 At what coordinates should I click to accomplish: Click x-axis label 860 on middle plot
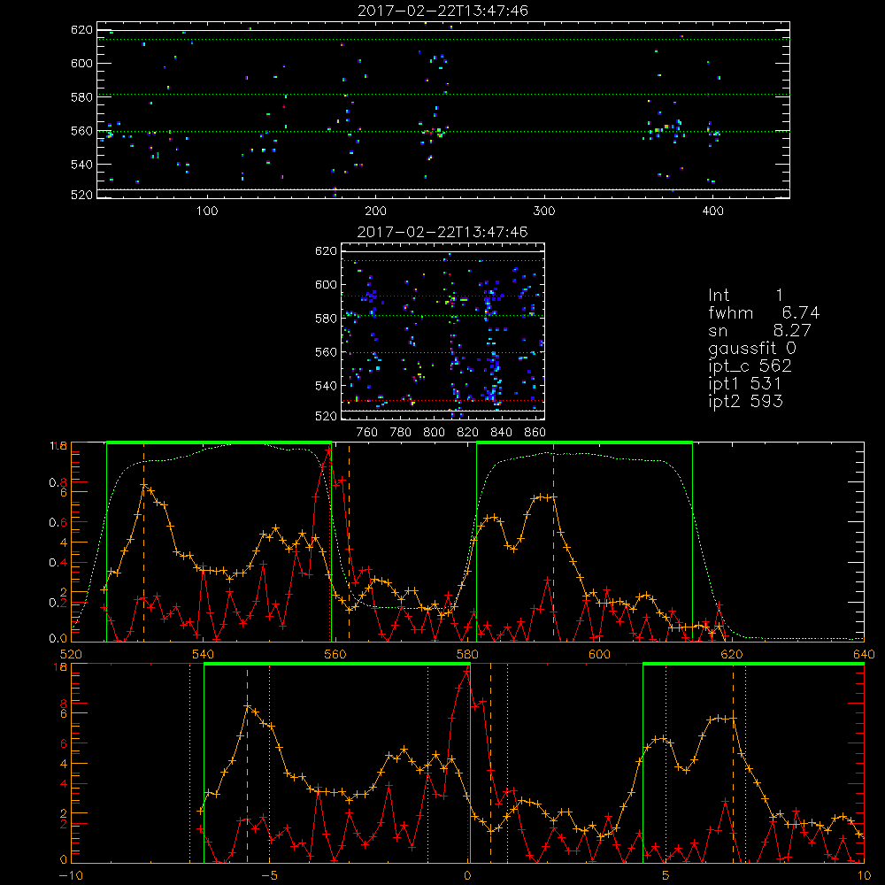click(x=535, y=433)
